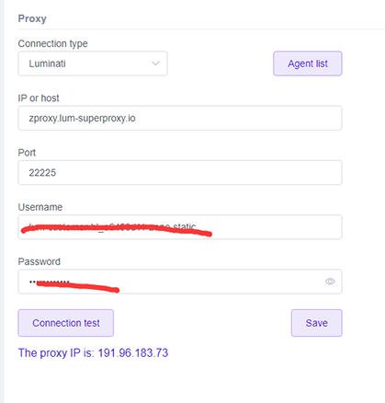The height and width of the screenshot is (403, 385).
Task: Click the Password label
Action: click(x=40, y=261)
